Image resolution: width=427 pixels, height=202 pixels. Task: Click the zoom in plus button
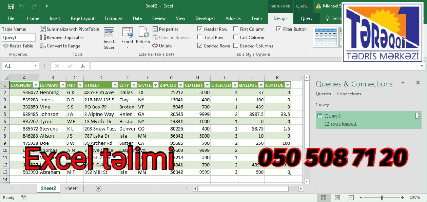coord(402,197)
